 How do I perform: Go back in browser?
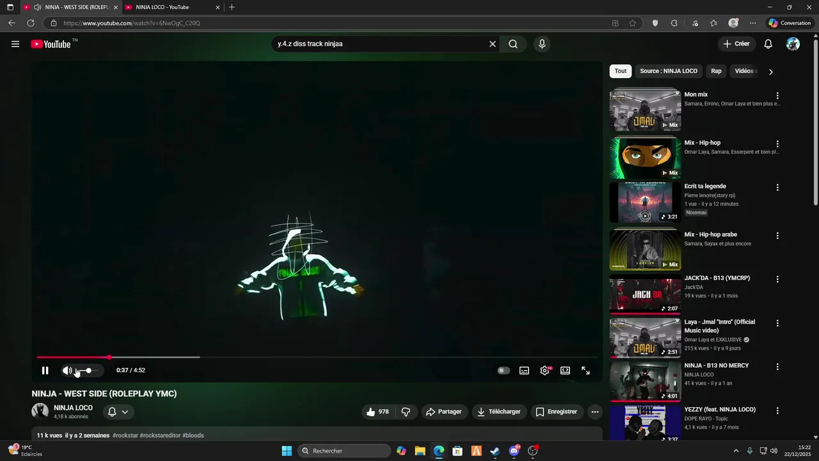(12, 23)
